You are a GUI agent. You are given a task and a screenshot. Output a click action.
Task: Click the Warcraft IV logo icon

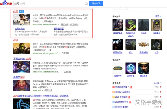[x=144, y=45]
